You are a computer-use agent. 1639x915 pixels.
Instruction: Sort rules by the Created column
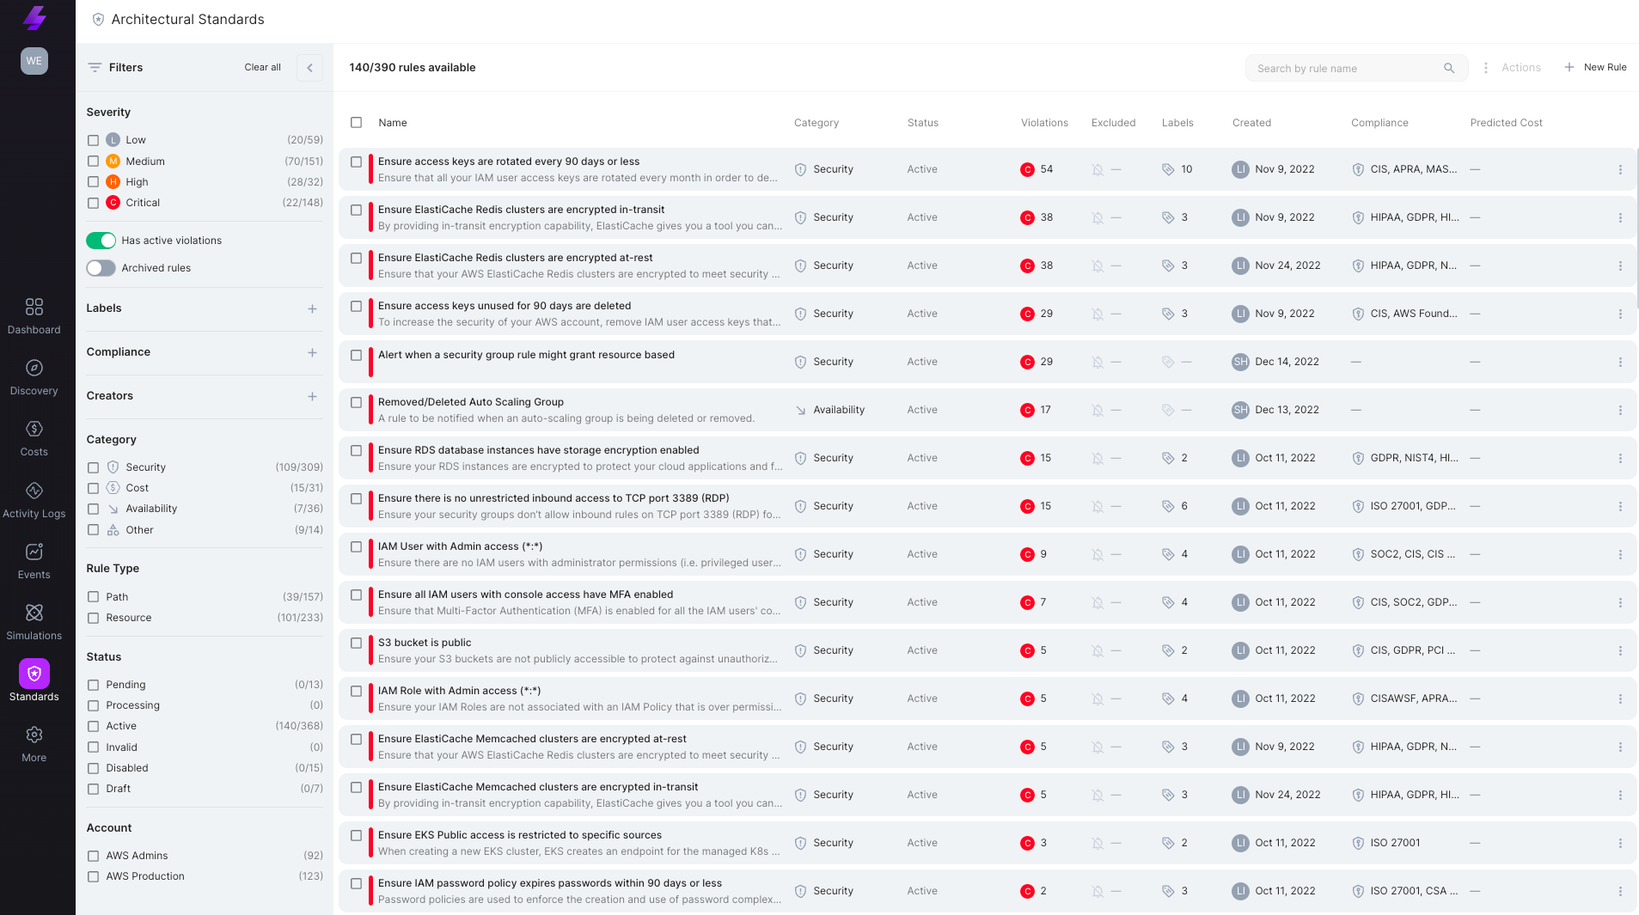point(1251,123)
